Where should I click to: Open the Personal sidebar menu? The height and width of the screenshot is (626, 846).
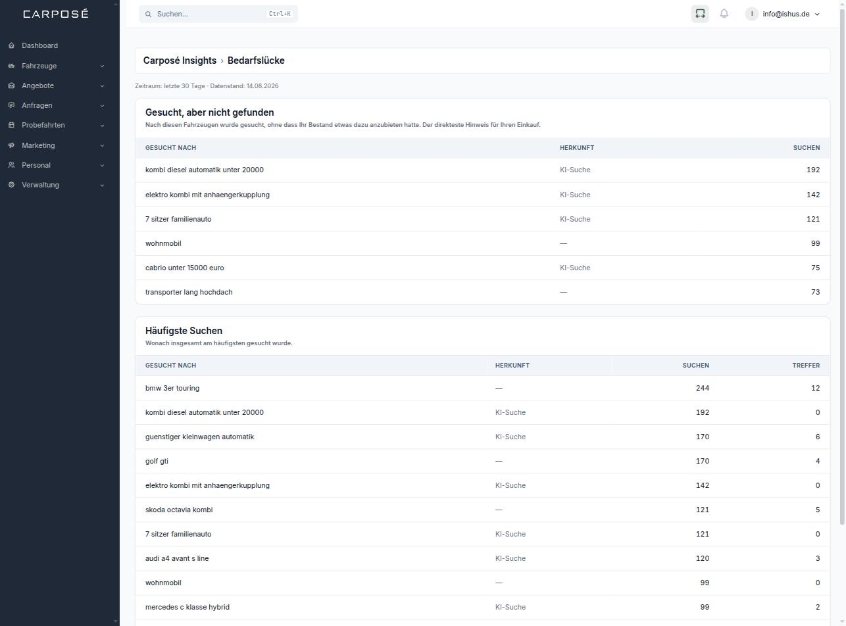57,165
